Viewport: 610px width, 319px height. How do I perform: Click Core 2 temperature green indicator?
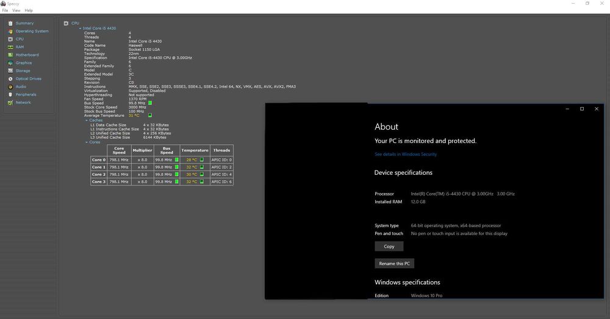[x=202, y=174]
